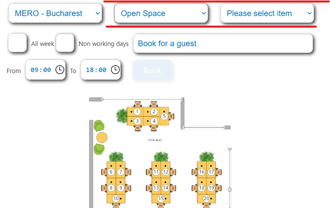
Task: Select desk 5 at table end
Action: click(x=164, y=116)
